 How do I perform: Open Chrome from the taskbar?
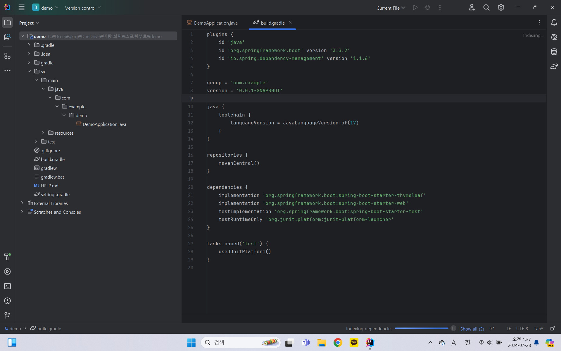338,342
